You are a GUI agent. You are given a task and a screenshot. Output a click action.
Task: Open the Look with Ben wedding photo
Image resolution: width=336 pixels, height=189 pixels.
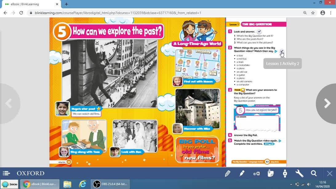coord(135,136)
